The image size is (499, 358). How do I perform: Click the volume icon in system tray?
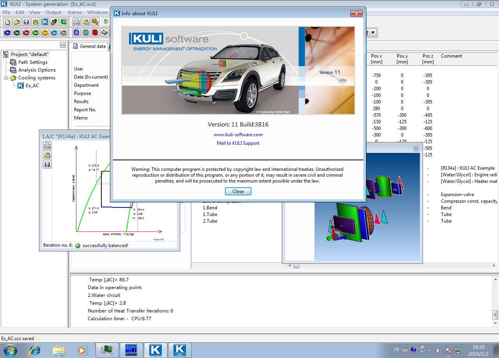pyautogui.click(x=439, y=350)
